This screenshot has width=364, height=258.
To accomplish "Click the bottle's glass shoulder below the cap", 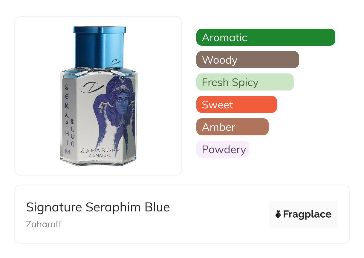I will pos(99,70).
